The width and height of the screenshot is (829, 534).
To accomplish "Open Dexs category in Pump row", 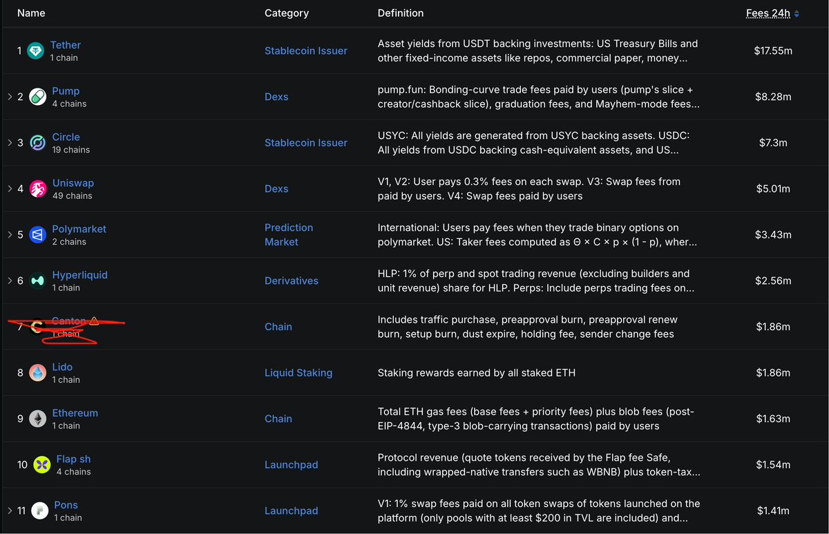I will point(276,97).
